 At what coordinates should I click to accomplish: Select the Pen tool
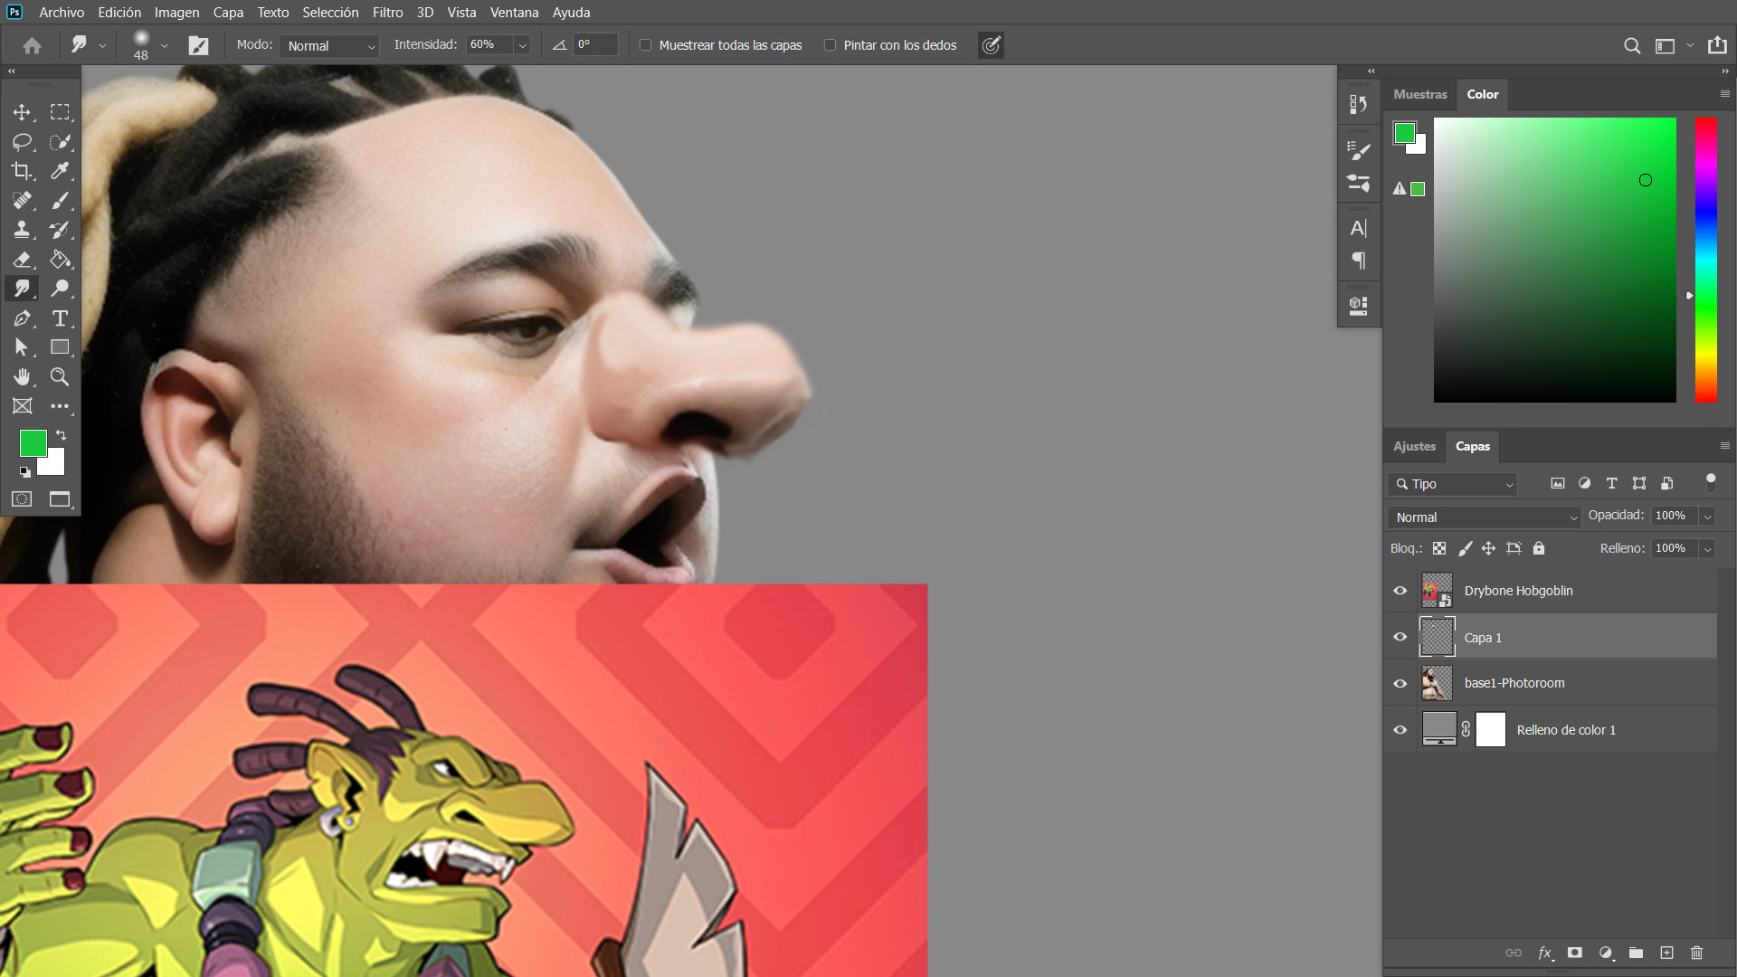(22, 318)
